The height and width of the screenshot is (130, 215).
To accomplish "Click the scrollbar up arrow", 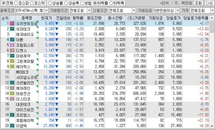I will tap(212, 18).
